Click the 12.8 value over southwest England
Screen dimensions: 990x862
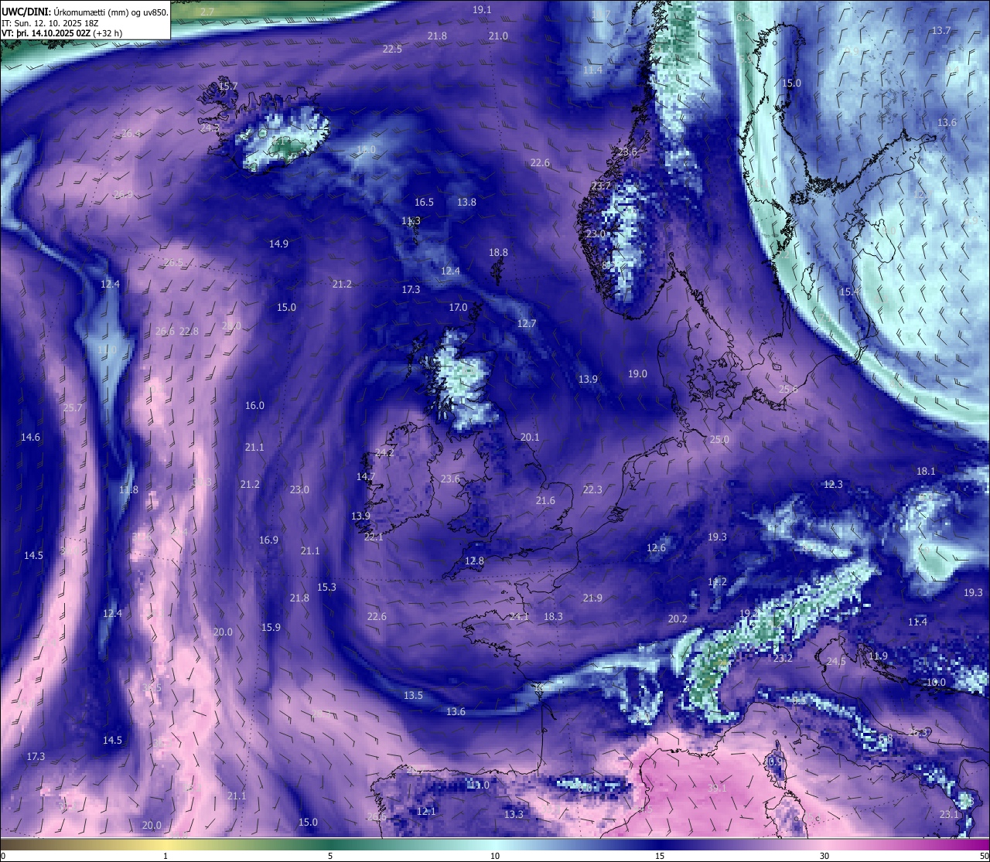pos(474,560)
